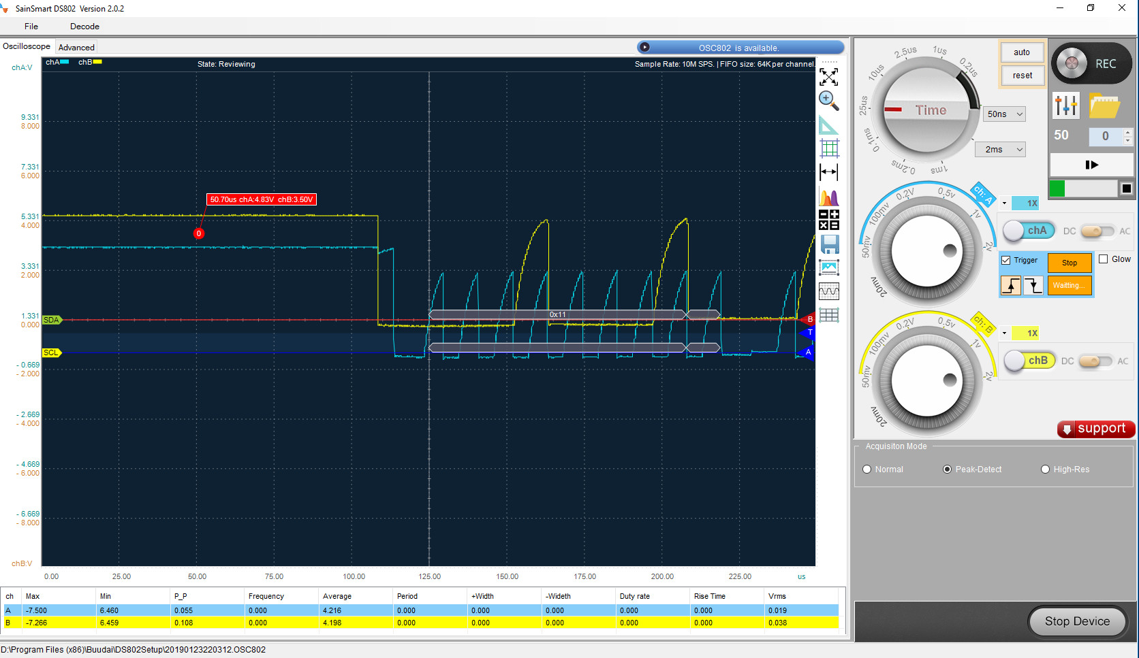This screenshot has width=1139, height=658.
Task: Select the rising edge trigger icon
Action: point(1011,285)
